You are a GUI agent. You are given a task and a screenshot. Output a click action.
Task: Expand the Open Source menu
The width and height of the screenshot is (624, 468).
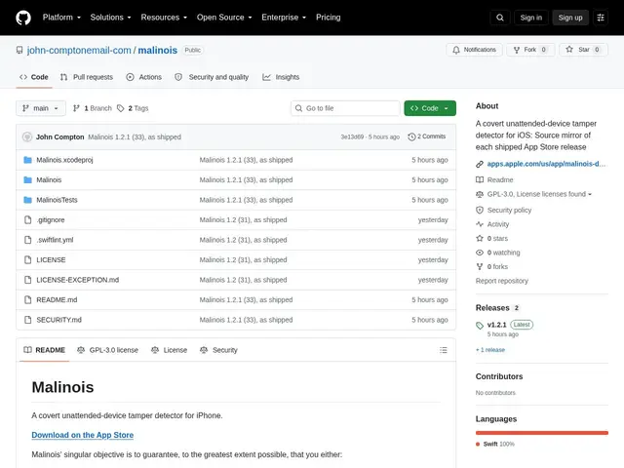click(224, 18)
